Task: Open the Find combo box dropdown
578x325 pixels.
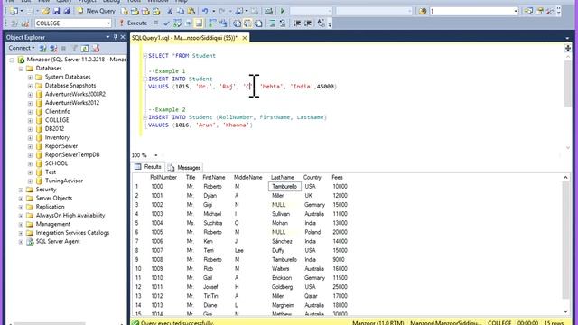Action: 516,12
